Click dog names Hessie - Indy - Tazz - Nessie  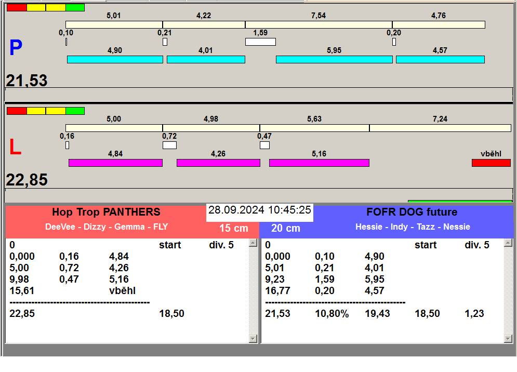click(x=413, y=227)
